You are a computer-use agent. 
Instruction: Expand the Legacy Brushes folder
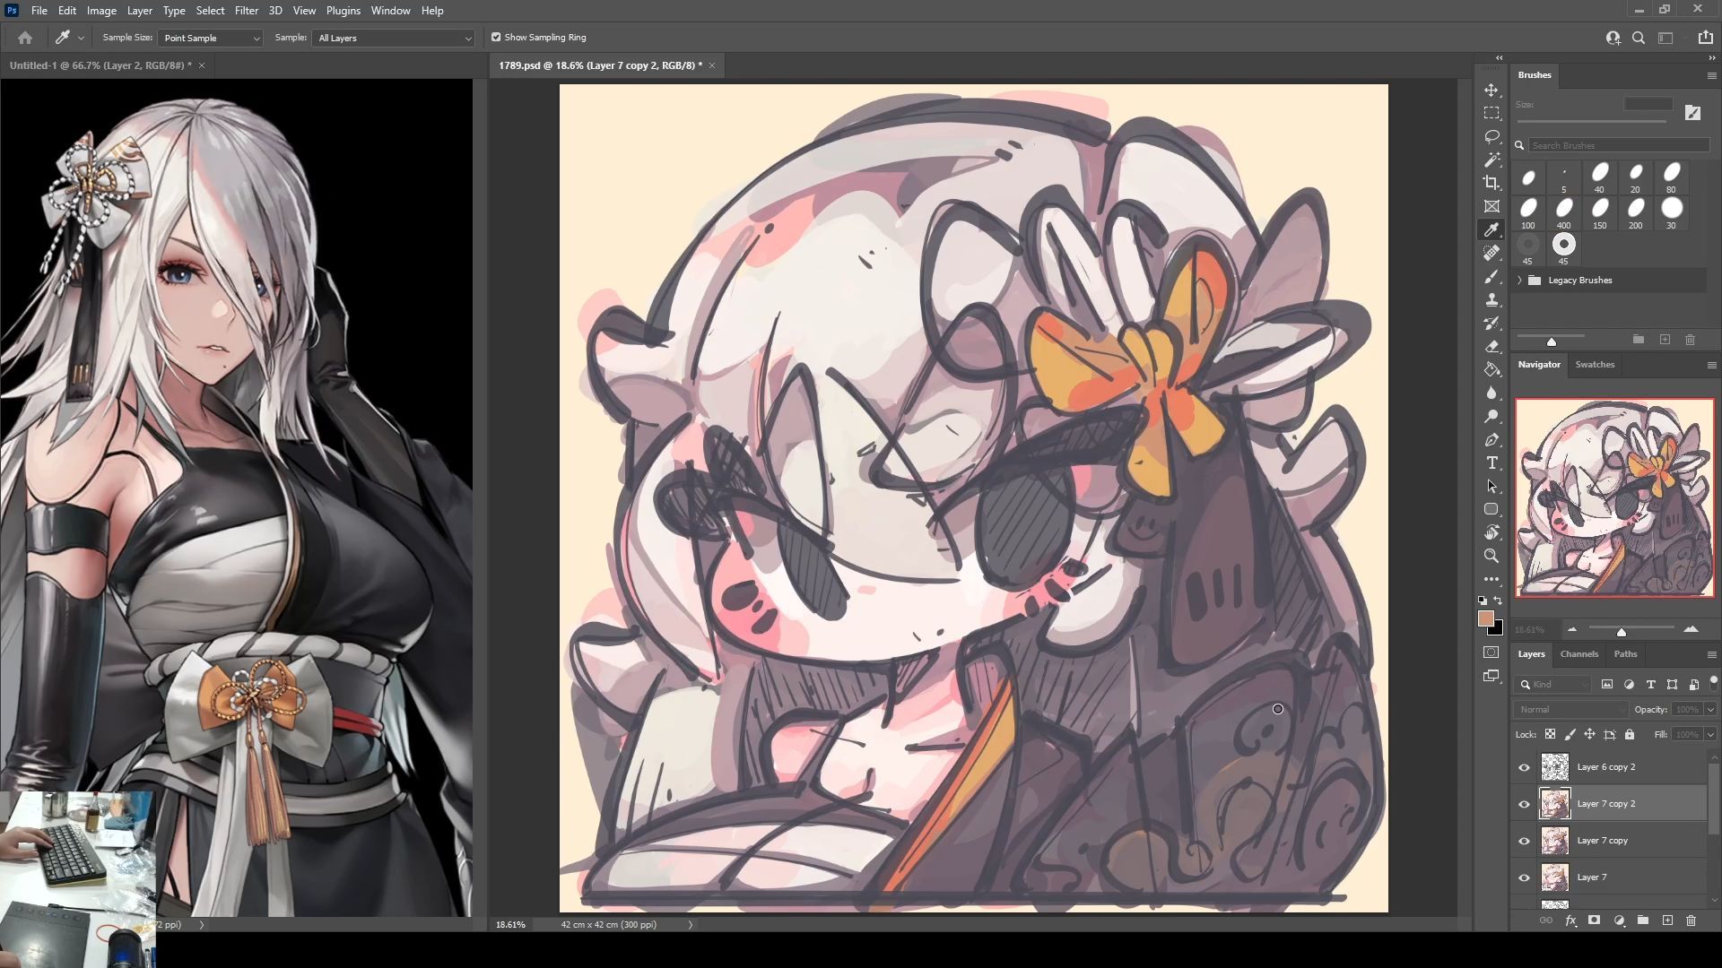[1519, 281]
